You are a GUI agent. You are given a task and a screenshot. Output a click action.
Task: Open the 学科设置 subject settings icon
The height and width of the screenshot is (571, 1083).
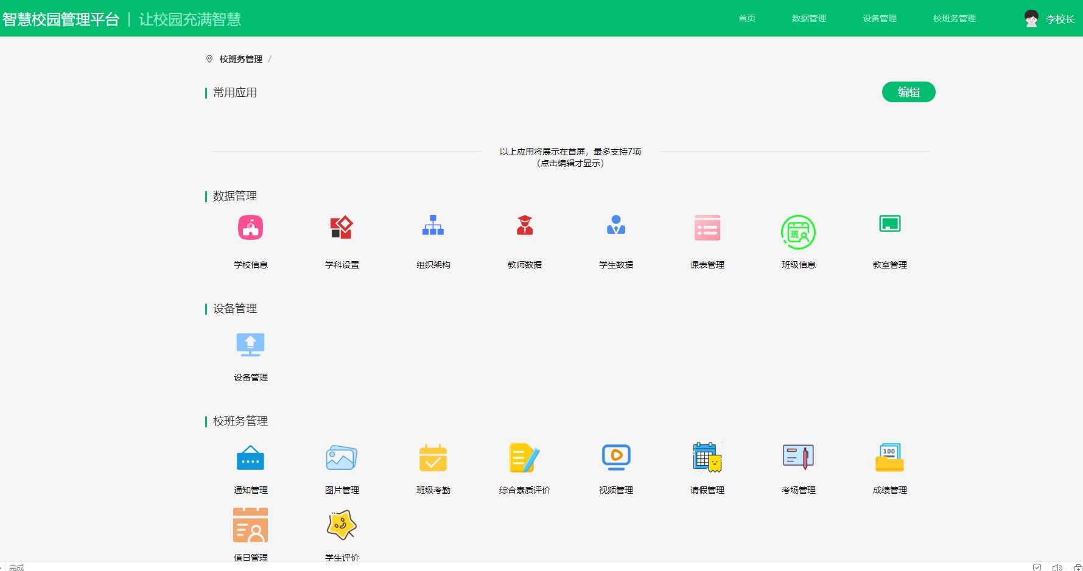[342, 227]
